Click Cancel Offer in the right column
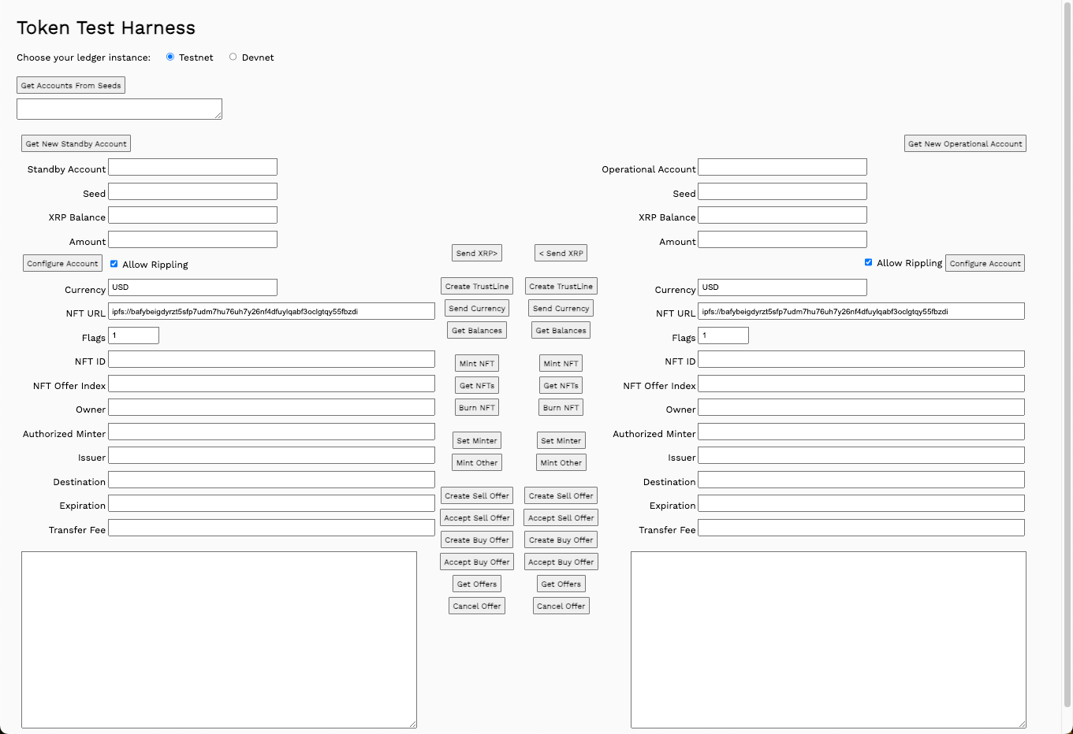This screenshot has height=734, width=1073. coord(561,605)
